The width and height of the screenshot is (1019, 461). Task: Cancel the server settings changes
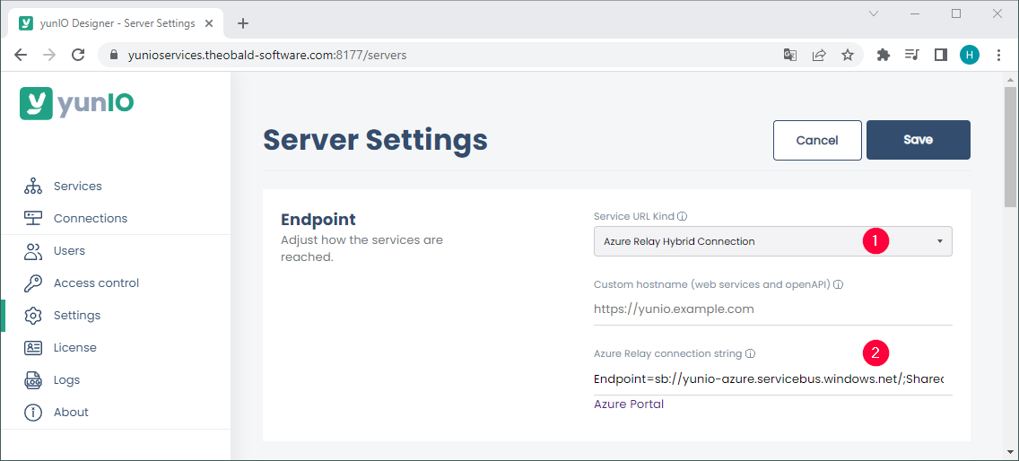pyautogui.click(x=817, y=140)
